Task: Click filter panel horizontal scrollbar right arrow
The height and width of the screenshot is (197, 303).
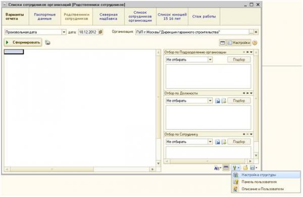Action: click(250, 161)
